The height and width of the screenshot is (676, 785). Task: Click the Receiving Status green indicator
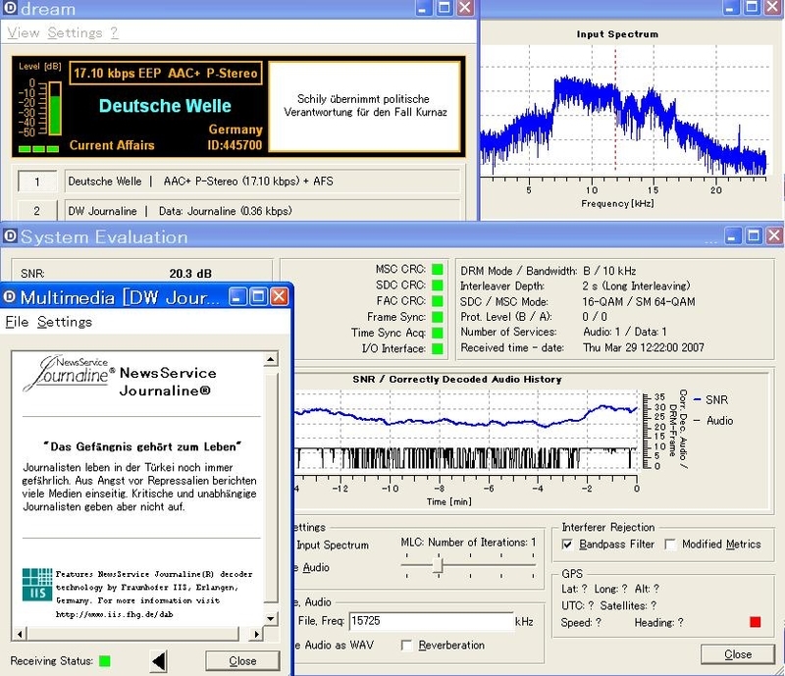click(105, 661)
